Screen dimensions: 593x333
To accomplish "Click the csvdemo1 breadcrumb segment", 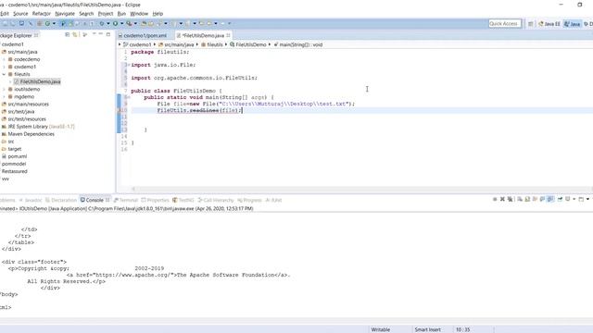I will (137, 44).
